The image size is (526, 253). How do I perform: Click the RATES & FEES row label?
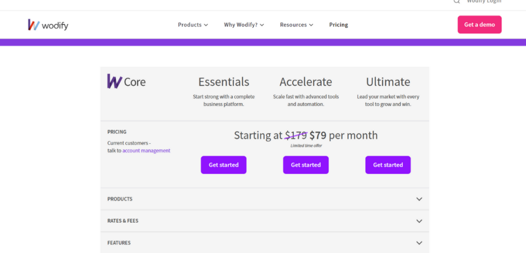click(123, 221)
